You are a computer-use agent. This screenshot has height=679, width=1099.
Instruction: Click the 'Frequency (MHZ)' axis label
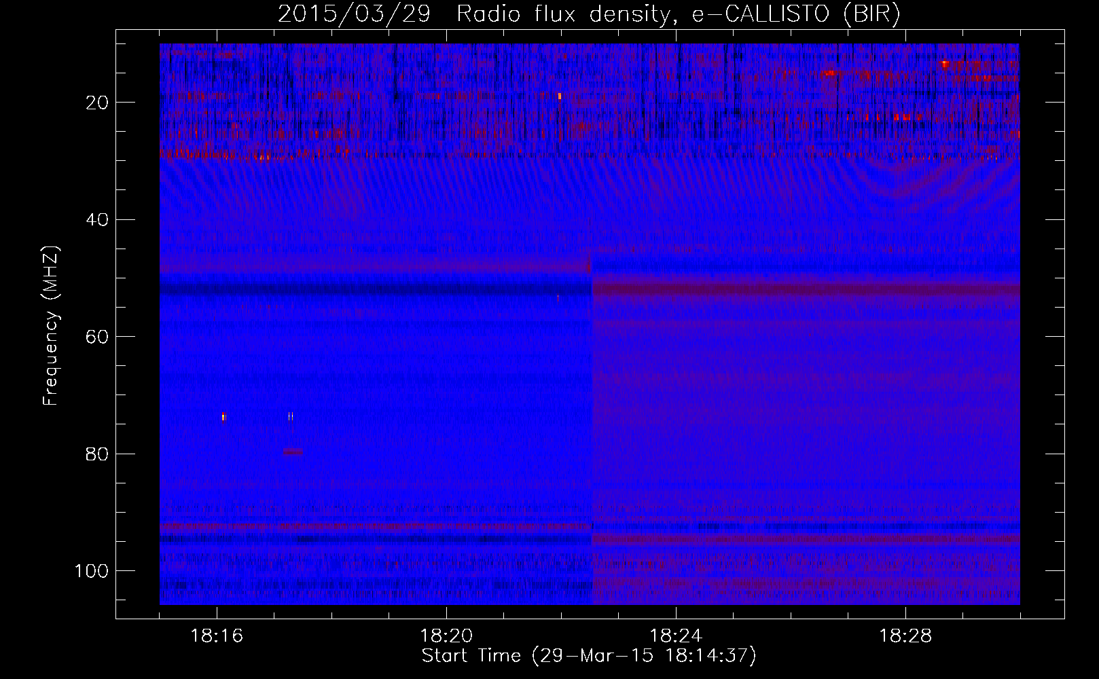51,326
